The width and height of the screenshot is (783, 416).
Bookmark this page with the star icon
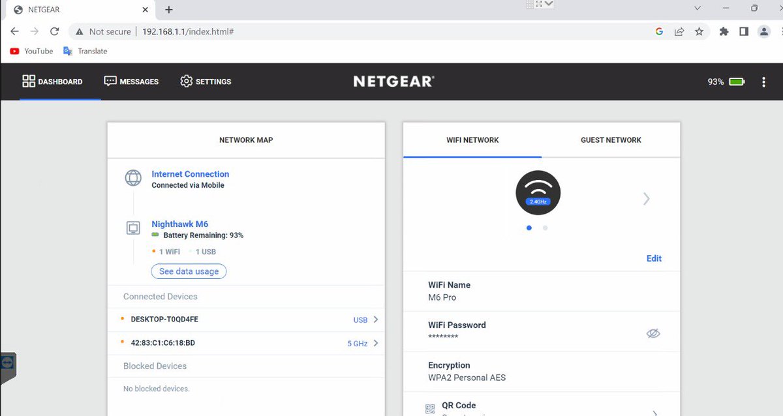[699, 31]
